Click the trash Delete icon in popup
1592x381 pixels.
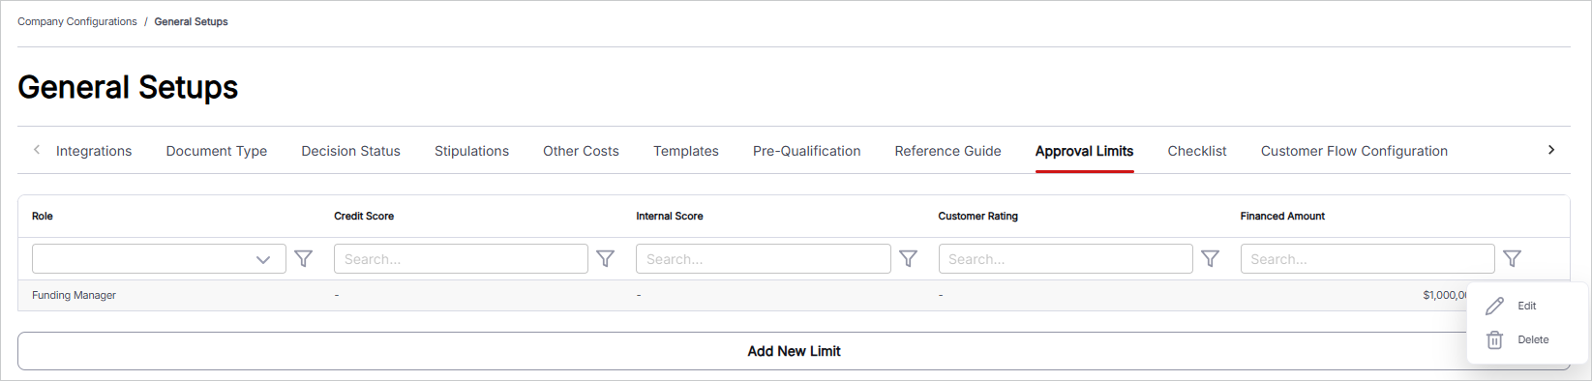click(x=1494, y=339)
